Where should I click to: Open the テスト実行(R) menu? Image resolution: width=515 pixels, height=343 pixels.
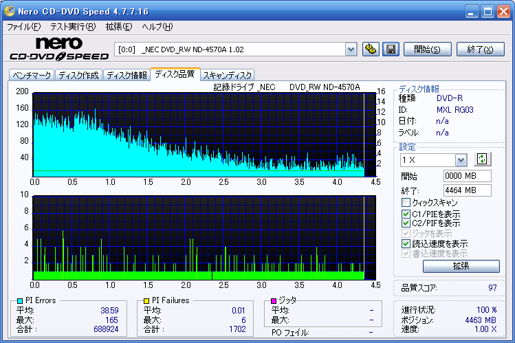[x=73, y=27]
